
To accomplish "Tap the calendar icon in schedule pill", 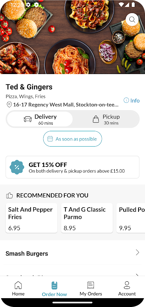I will coord(50,139).
